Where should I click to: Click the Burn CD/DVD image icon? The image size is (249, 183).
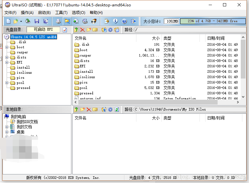coord(94,21)
